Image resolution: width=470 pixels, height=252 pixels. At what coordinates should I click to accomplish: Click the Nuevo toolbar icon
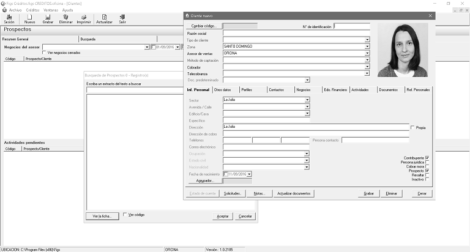point(29,18)
